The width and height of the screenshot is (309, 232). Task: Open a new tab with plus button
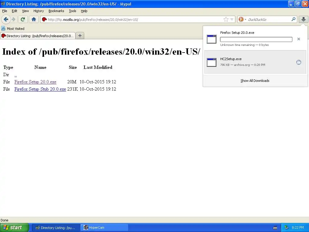80,36
